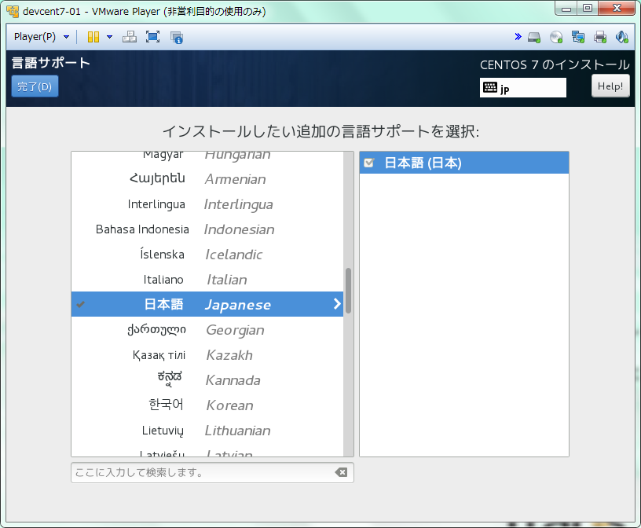Click the VMware pause button icon

click(93, 37)
